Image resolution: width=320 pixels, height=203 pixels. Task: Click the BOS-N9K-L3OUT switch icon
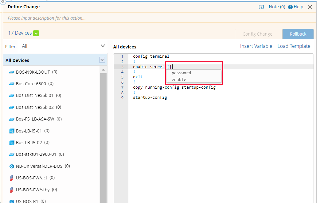pos(12,72)
